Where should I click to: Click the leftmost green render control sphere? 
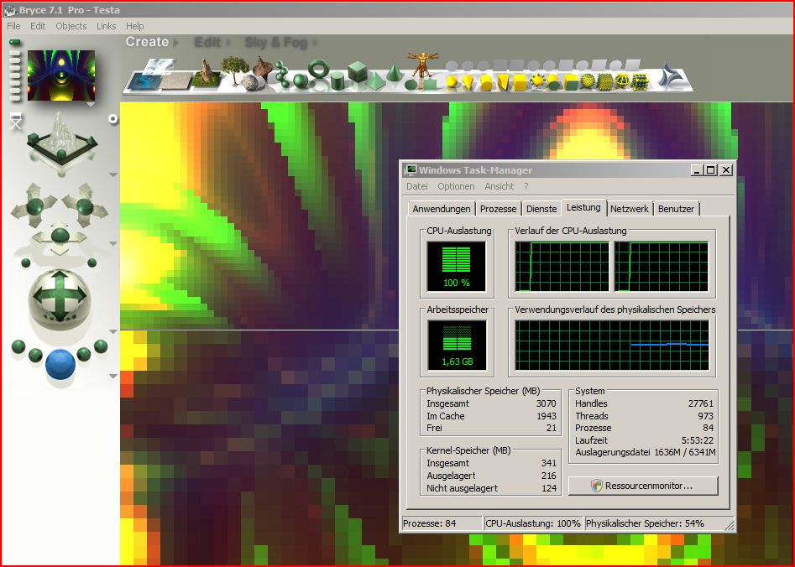point(18,346)
